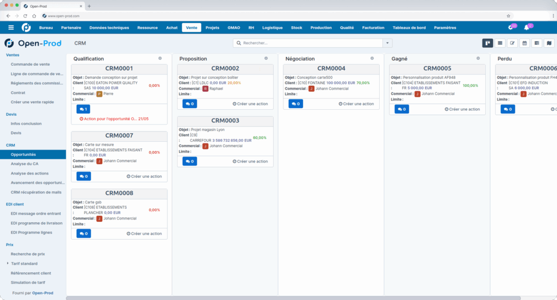Viewport: 557px width, 300px height.
Task: Open a new browser tab
Action: point(89,6)
